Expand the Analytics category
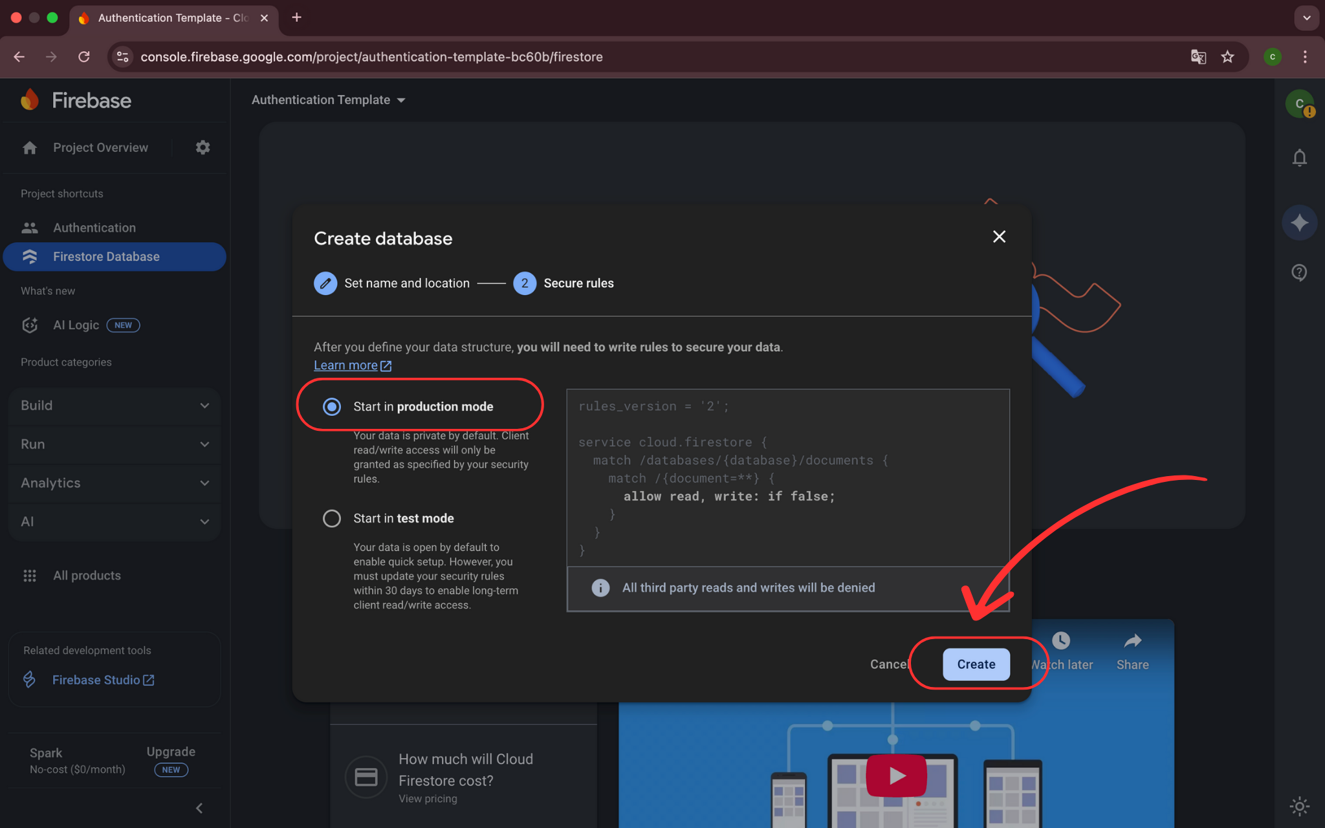Viewport: 1325px width, 828px height. (x=115, y=483)
